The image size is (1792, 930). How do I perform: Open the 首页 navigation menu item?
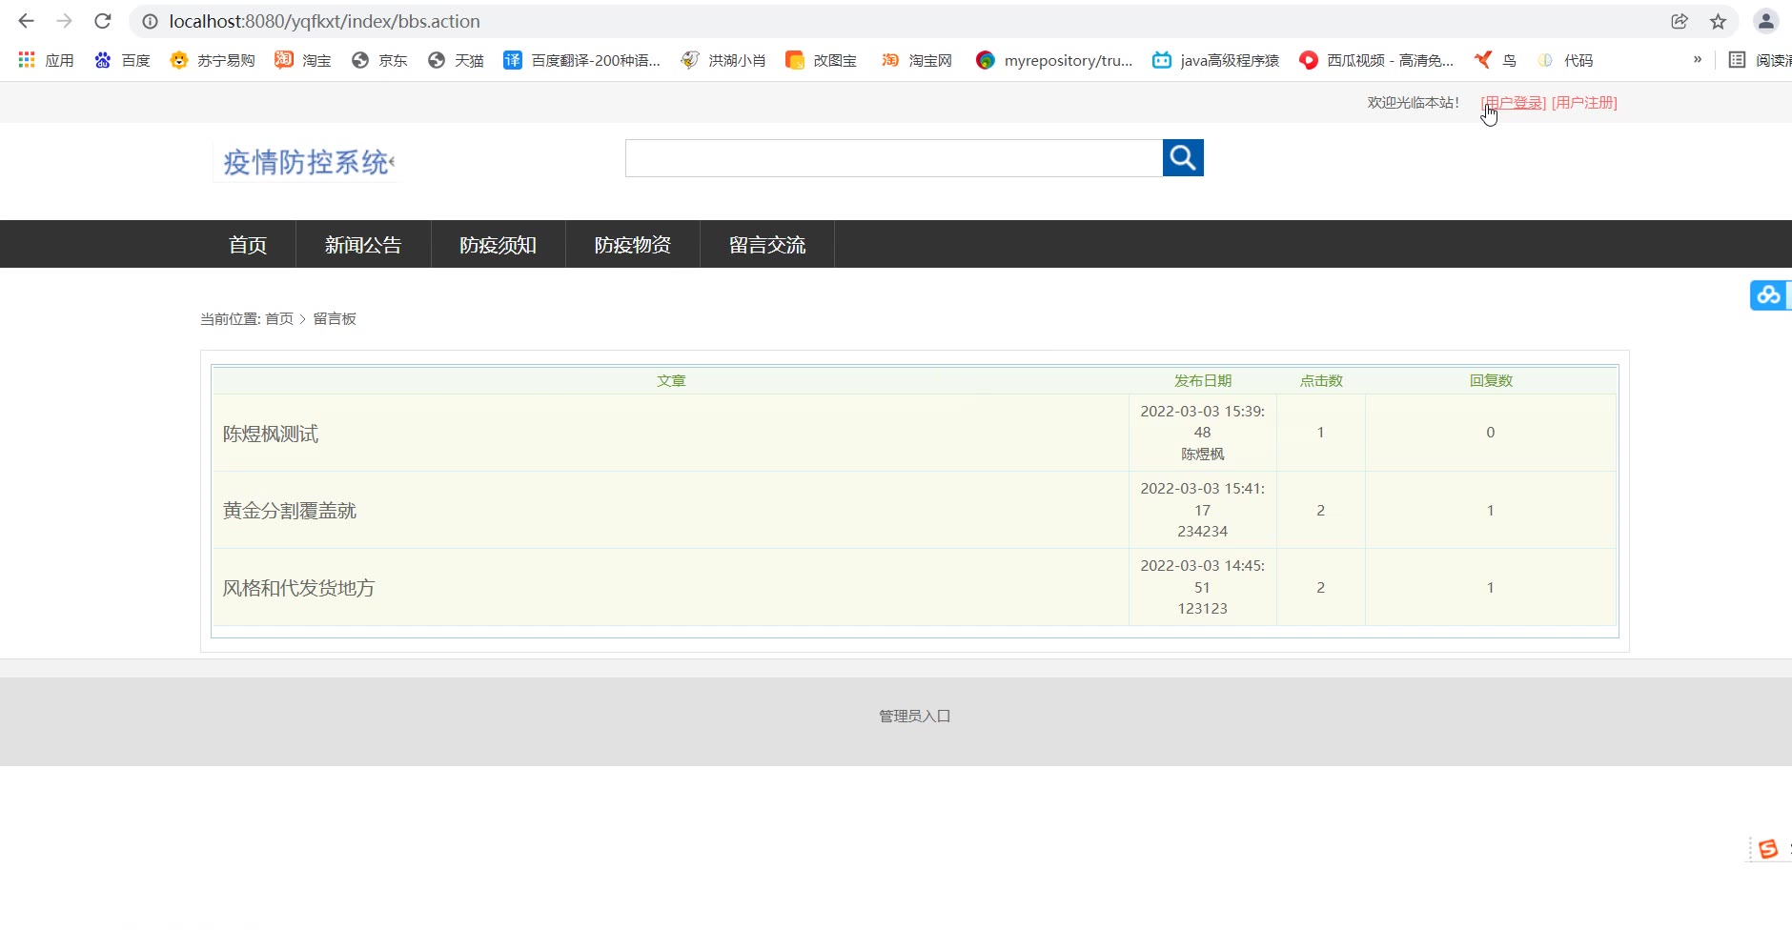tap(248, 245)
